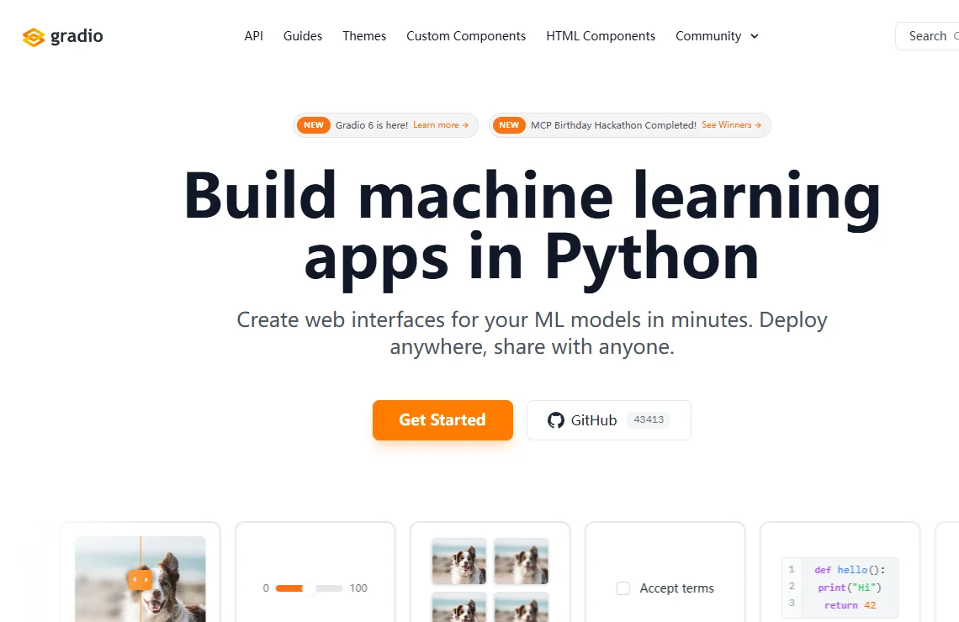Click the slider thumb knob
This screenshot has height=622, width=959.
310,588
